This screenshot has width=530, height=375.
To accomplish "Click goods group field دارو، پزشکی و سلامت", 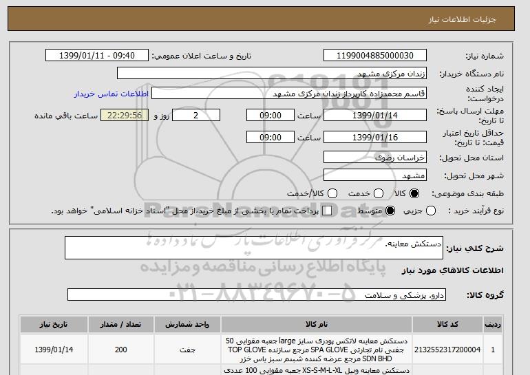I will click(x=257, y=295).
